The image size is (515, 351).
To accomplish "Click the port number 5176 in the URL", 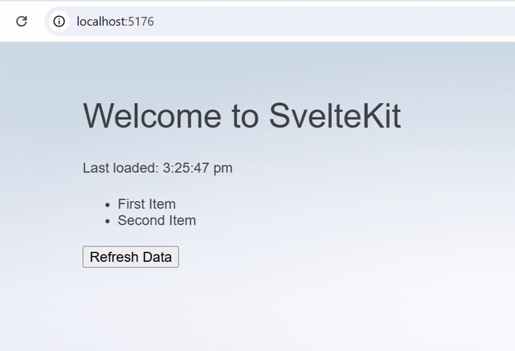I will tap(141, 21).
